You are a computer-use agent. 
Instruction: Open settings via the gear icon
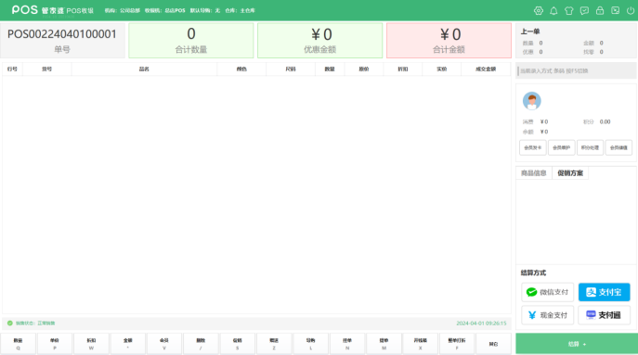click(539, 10)
